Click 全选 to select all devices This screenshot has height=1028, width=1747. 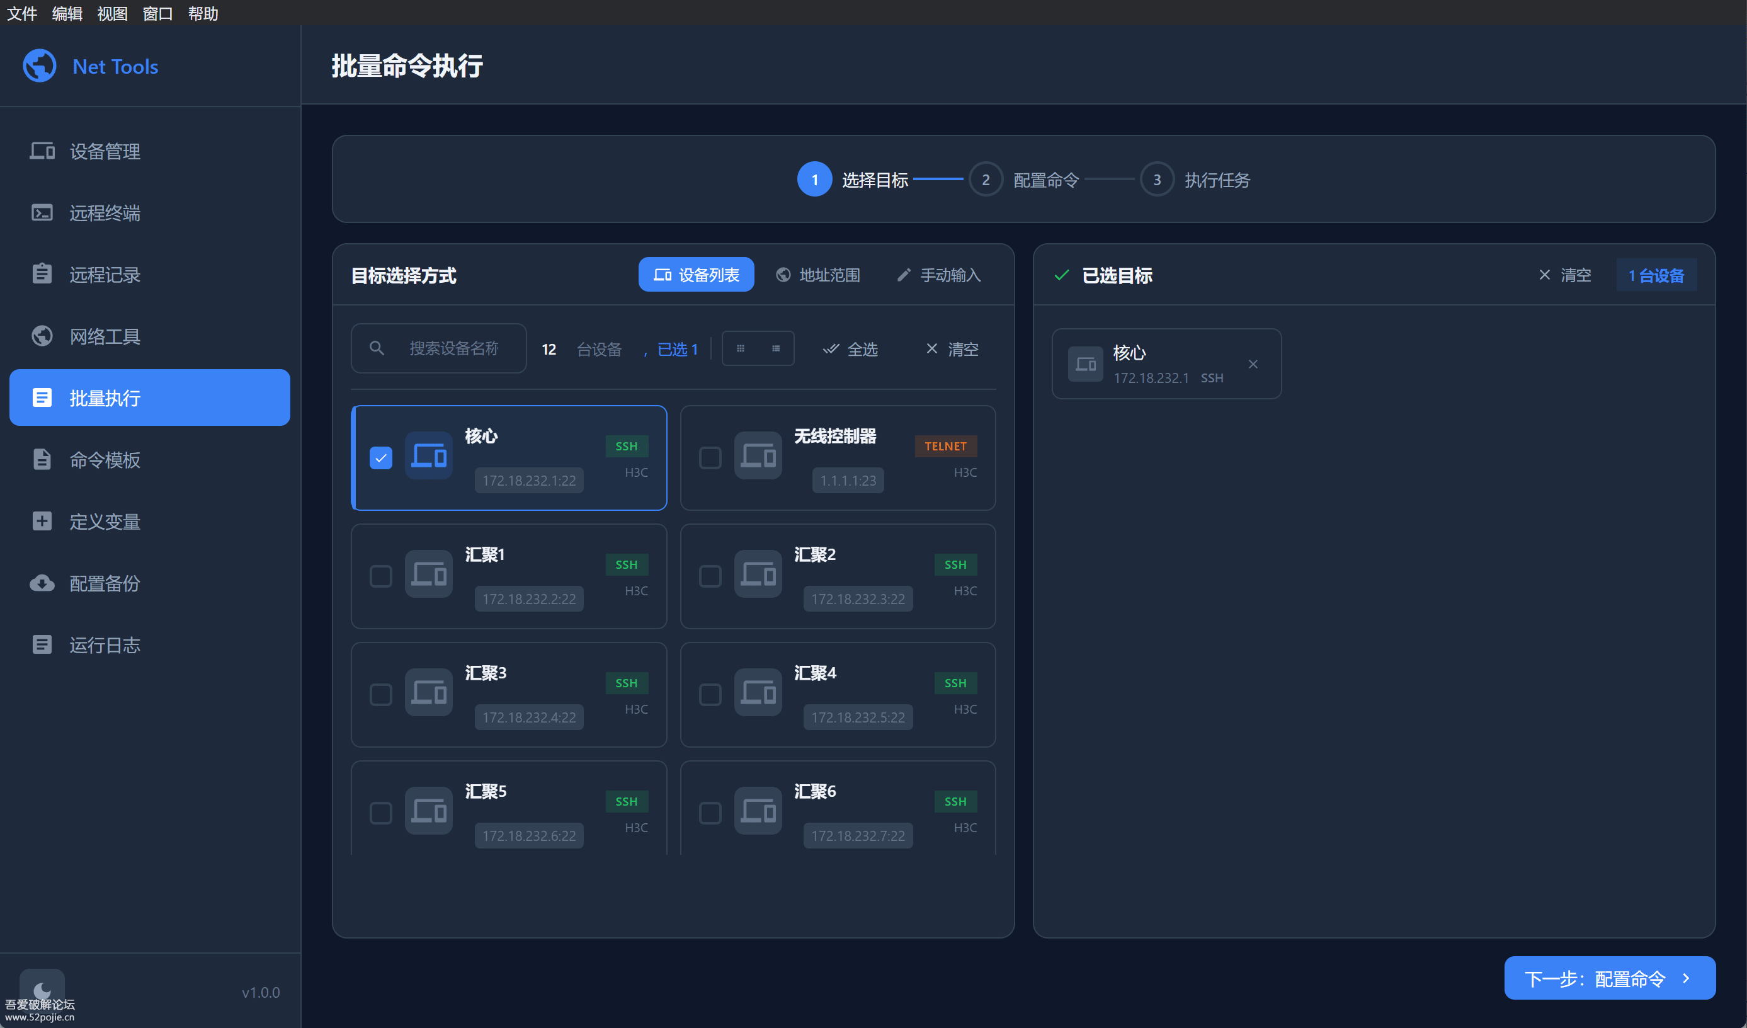click(850, 349)
